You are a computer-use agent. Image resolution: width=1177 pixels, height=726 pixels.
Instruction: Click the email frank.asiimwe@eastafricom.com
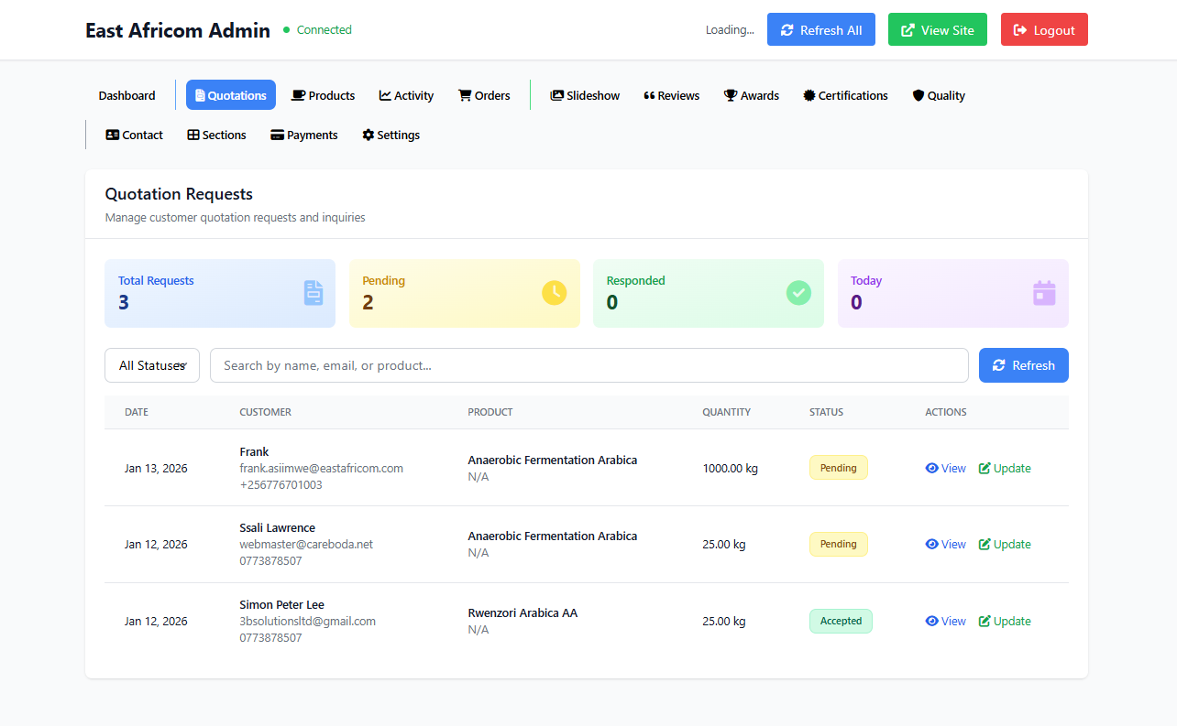coord(322,468)
